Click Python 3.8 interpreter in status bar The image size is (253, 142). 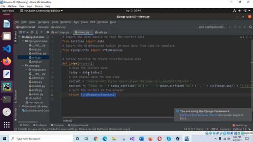pos(240,129)
